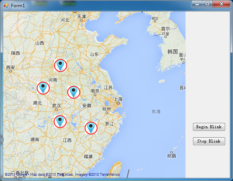Minimize the Form1 window
The height and width of the screenshot is (181, 233).
pyautogui.click(x=197, y=4)
